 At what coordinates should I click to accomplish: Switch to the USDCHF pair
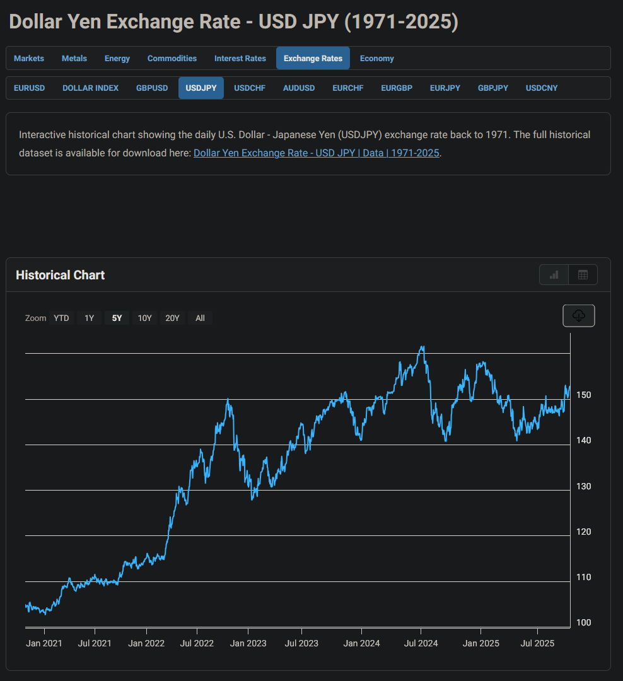point(249,88)
